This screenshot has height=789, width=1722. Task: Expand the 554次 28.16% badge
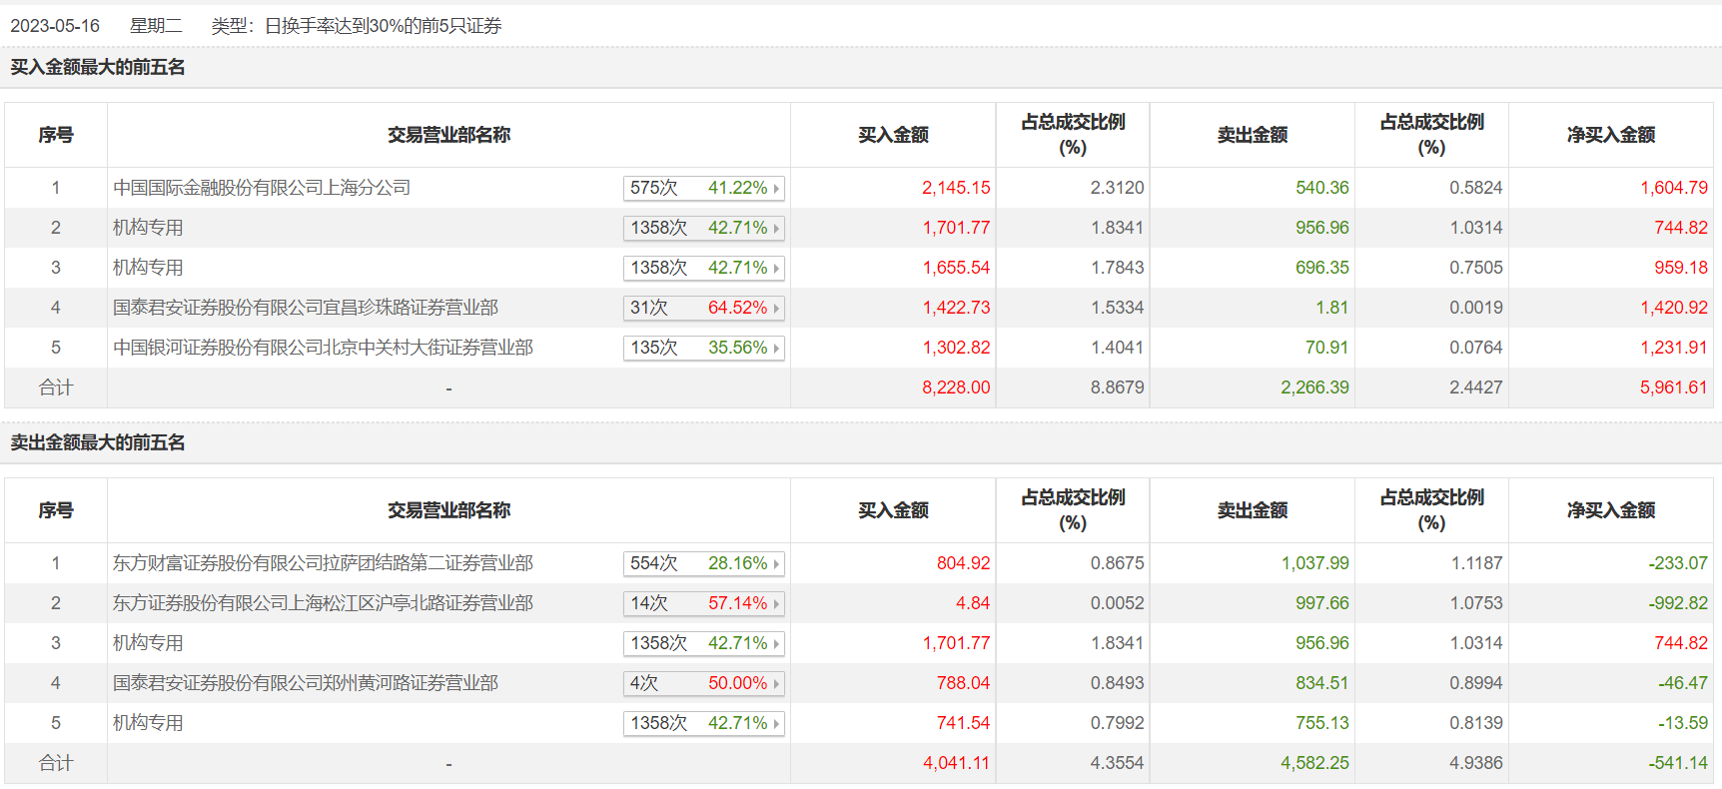pyautogui.click(x=704, y=563)
